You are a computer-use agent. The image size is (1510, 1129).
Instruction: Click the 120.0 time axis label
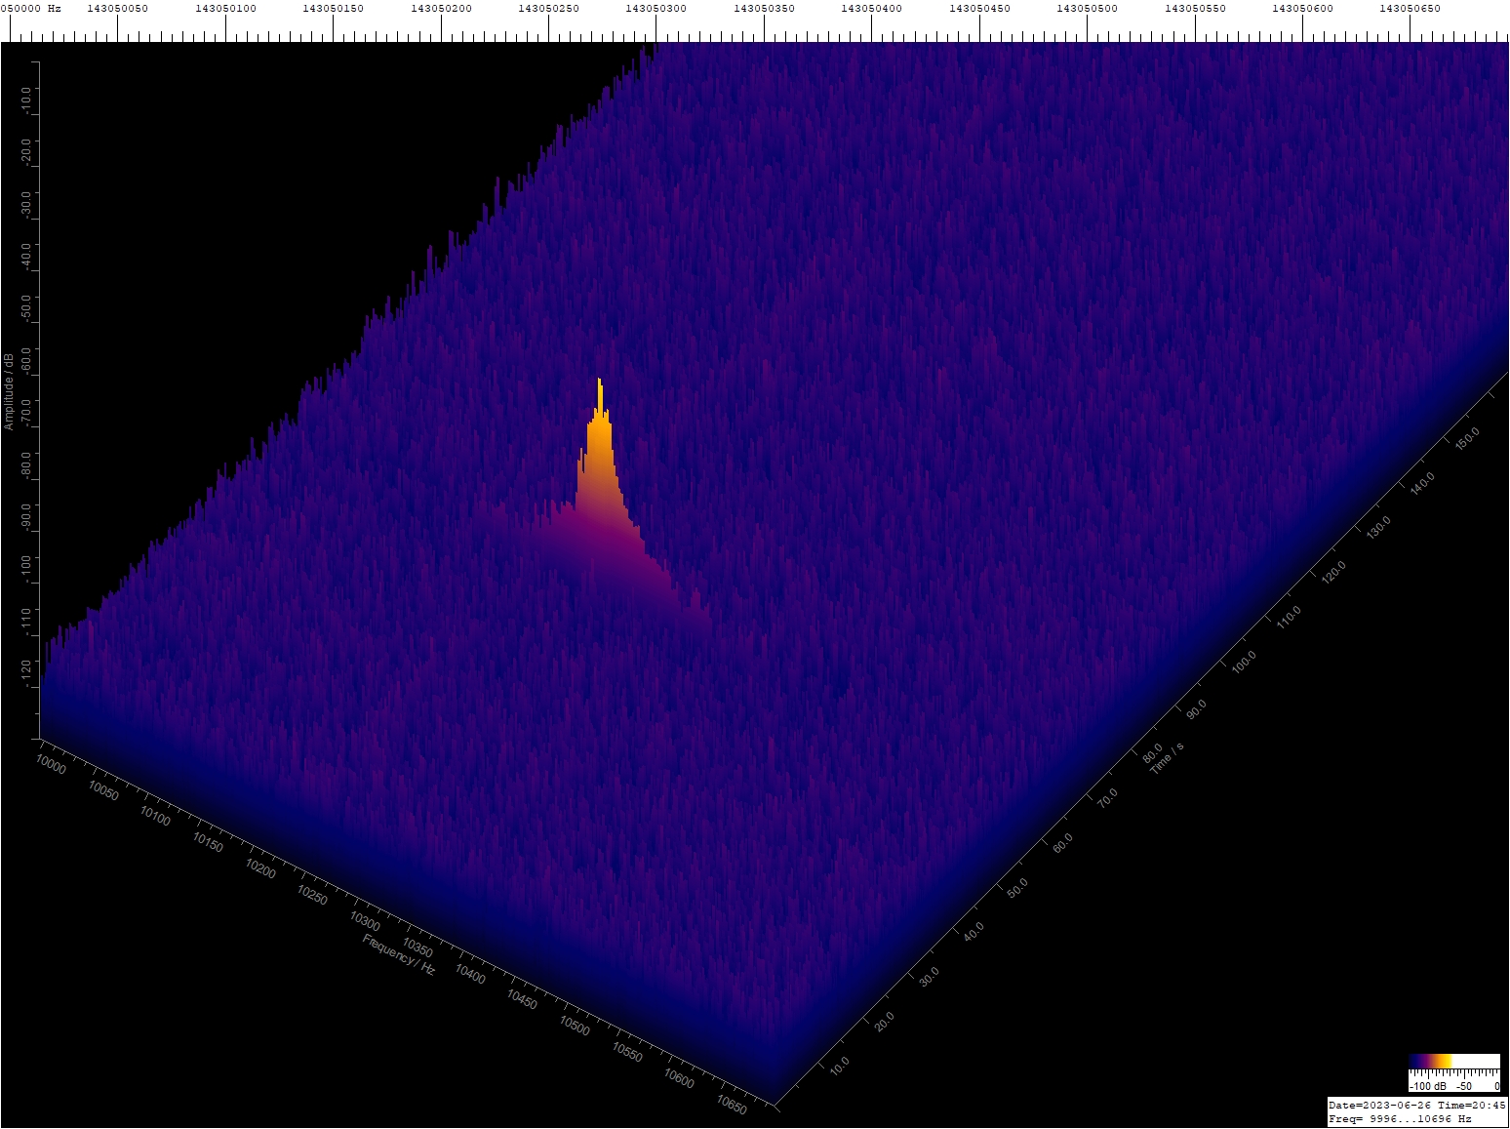(1334, 572)
